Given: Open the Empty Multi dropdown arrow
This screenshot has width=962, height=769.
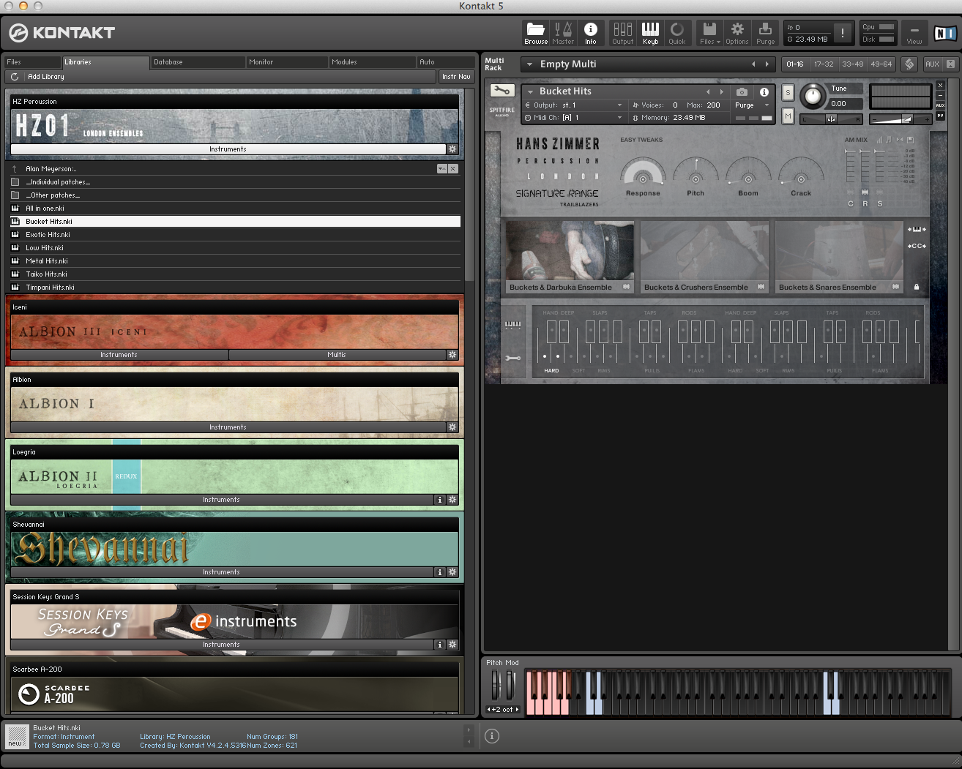Looking at the screenshot, I should point(530,64).
